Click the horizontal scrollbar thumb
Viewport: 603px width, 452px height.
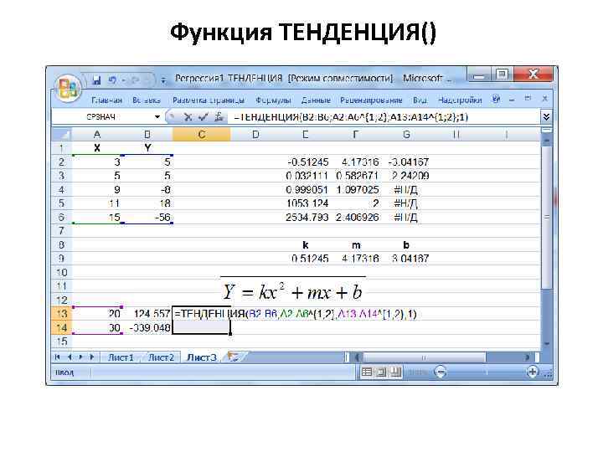[424, 357]
